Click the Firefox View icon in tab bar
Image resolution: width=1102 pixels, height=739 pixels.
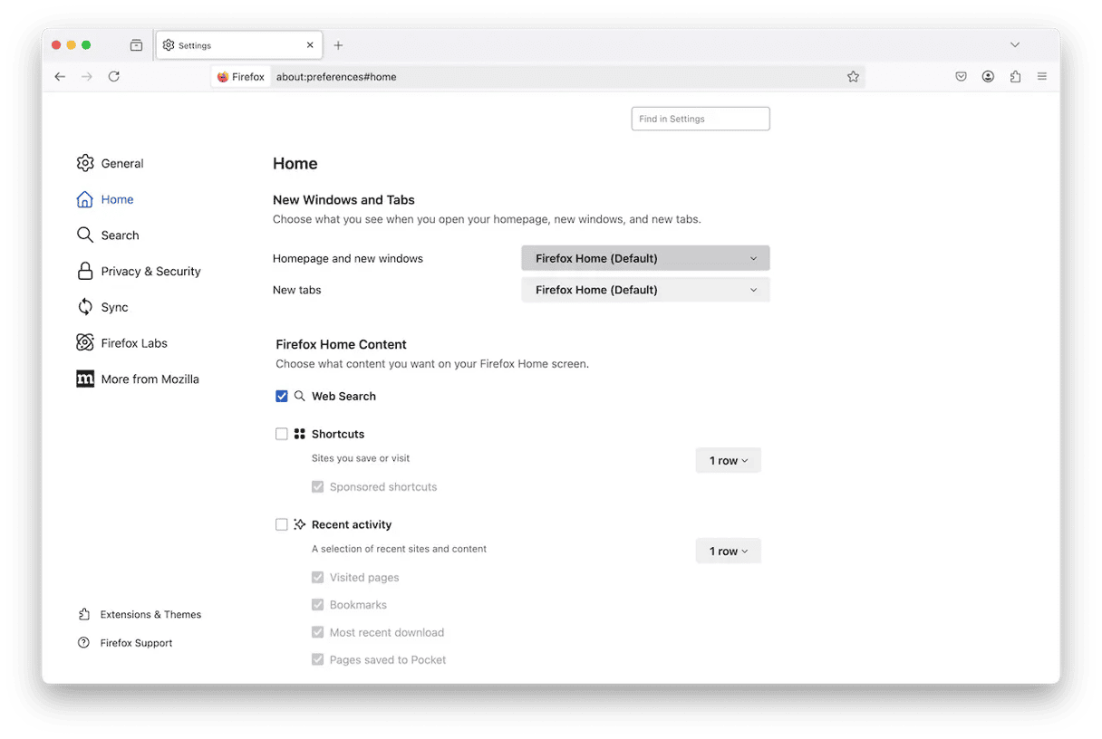tap(136, 45)
